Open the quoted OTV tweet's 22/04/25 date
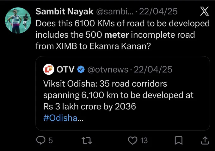 click(153, 69)
